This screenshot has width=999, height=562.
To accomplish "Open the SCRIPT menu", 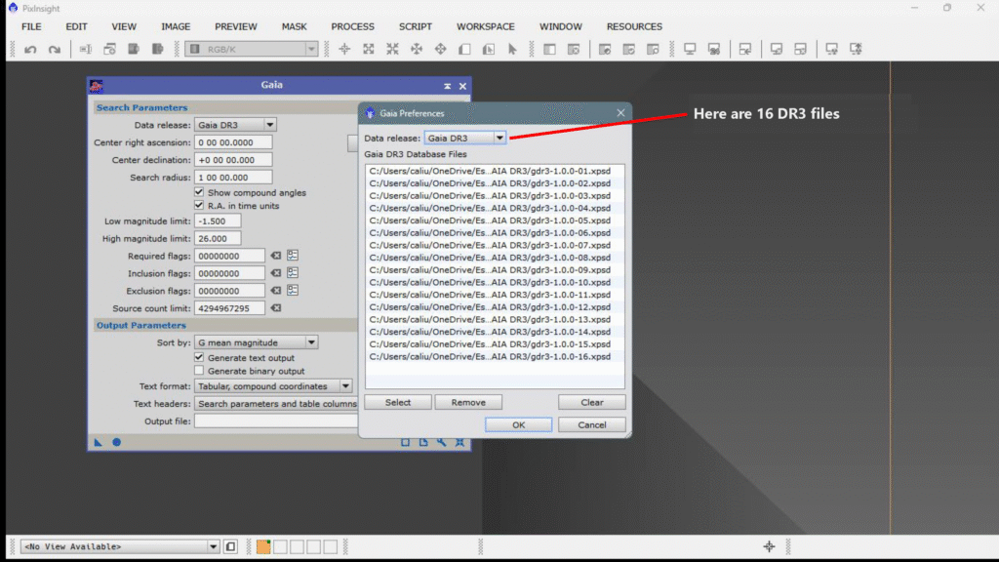I will [x=416, y=26].
